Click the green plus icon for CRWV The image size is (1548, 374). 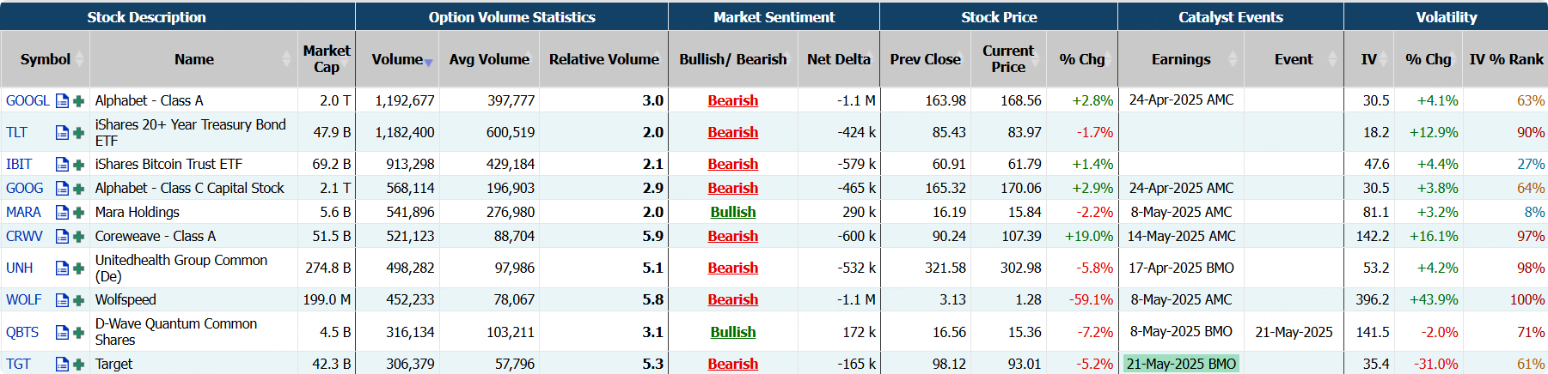point(79,237)
